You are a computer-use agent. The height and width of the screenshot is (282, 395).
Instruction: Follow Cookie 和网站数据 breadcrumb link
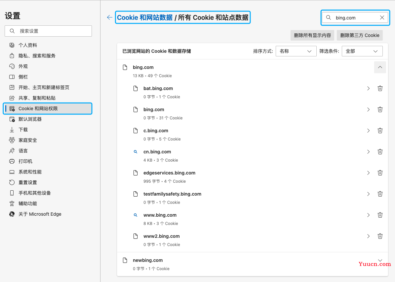145,17
